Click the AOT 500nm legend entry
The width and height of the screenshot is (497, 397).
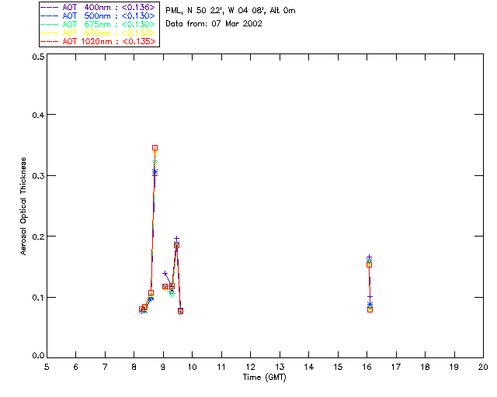99,16
